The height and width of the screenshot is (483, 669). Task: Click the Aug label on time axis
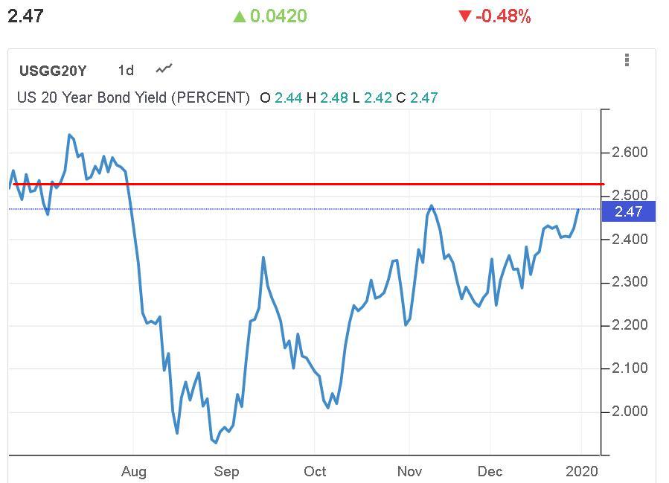click(134, 471)
